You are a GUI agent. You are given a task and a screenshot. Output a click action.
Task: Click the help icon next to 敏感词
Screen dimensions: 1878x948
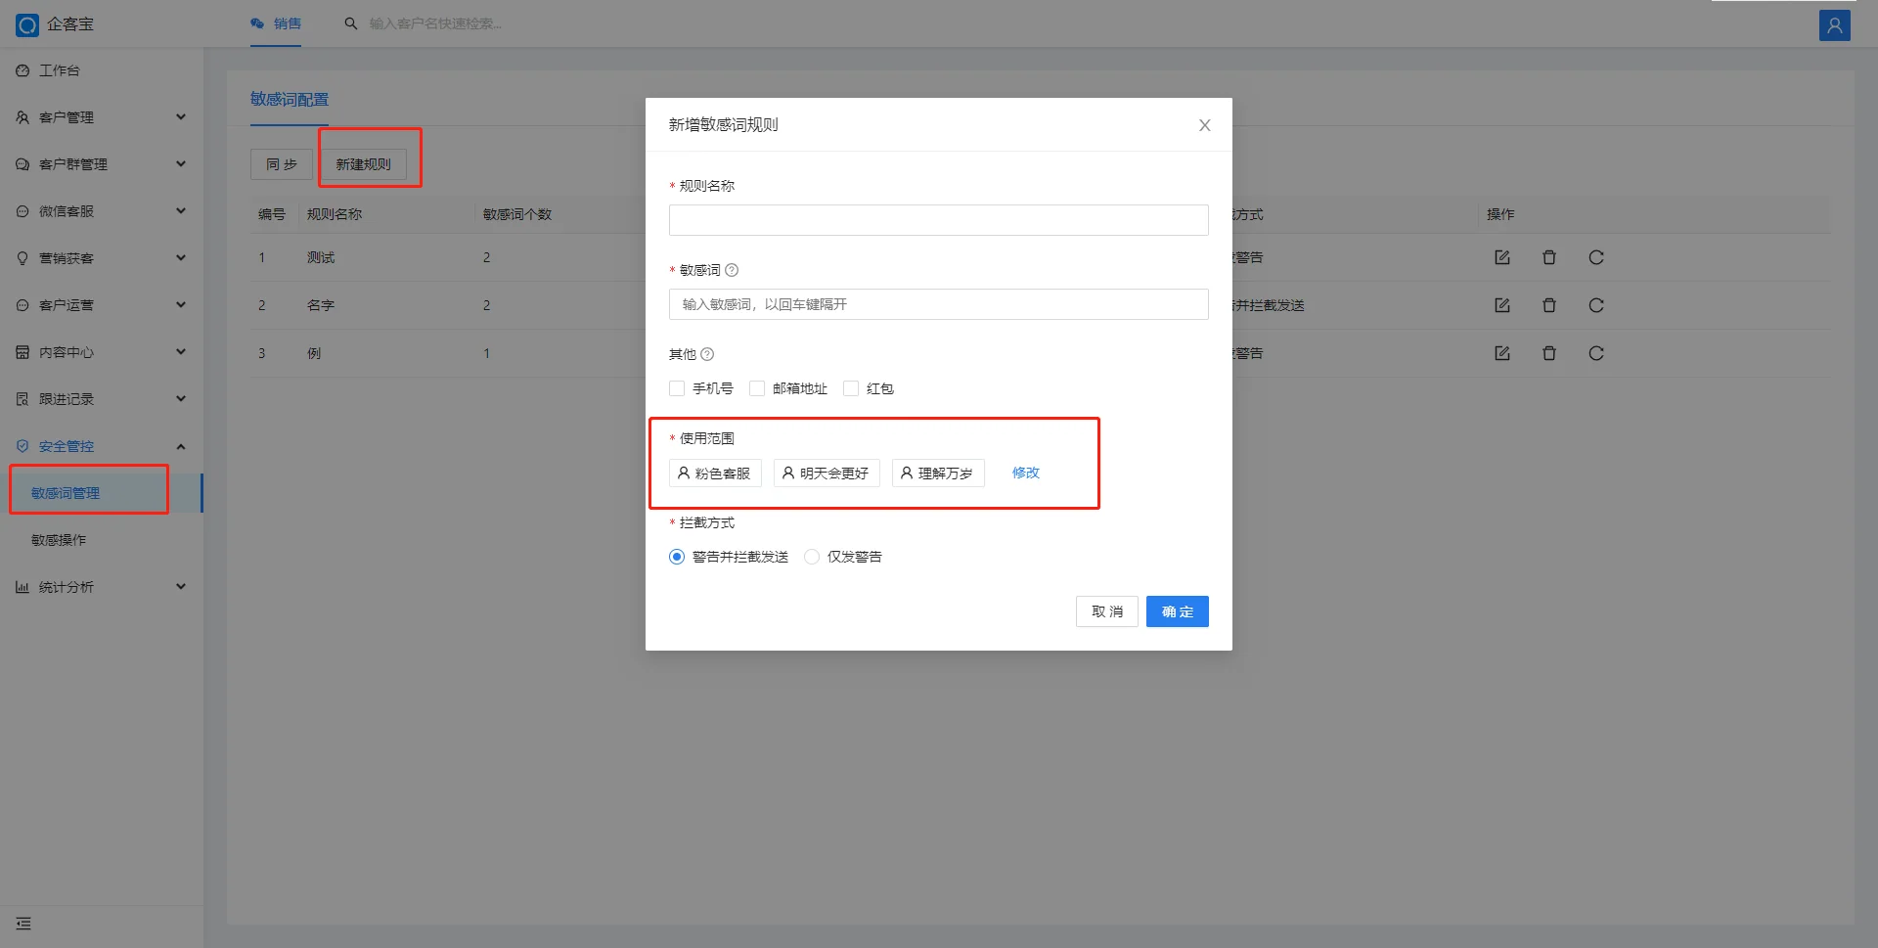tap(732, 270)
